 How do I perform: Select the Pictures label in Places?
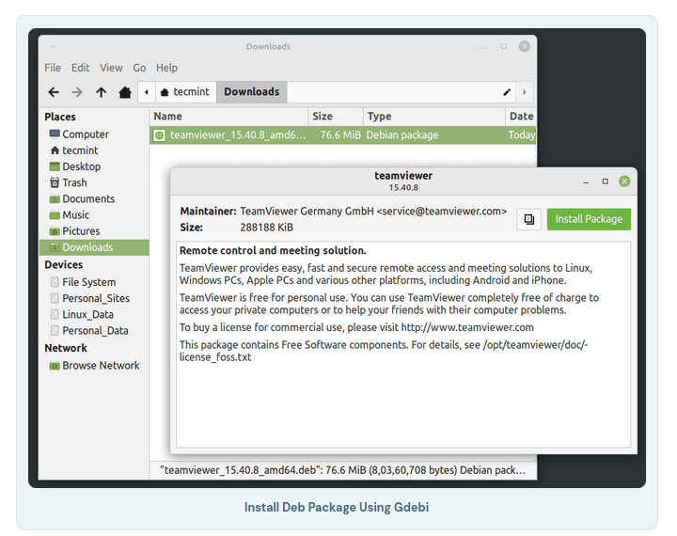pyautogui.click(x=81, y=231)
